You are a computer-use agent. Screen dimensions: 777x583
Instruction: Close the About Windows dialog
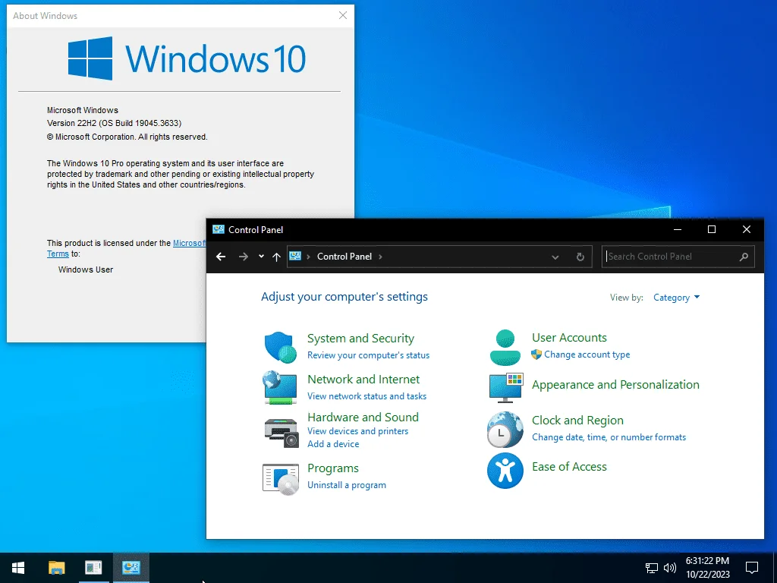(343, 15)
